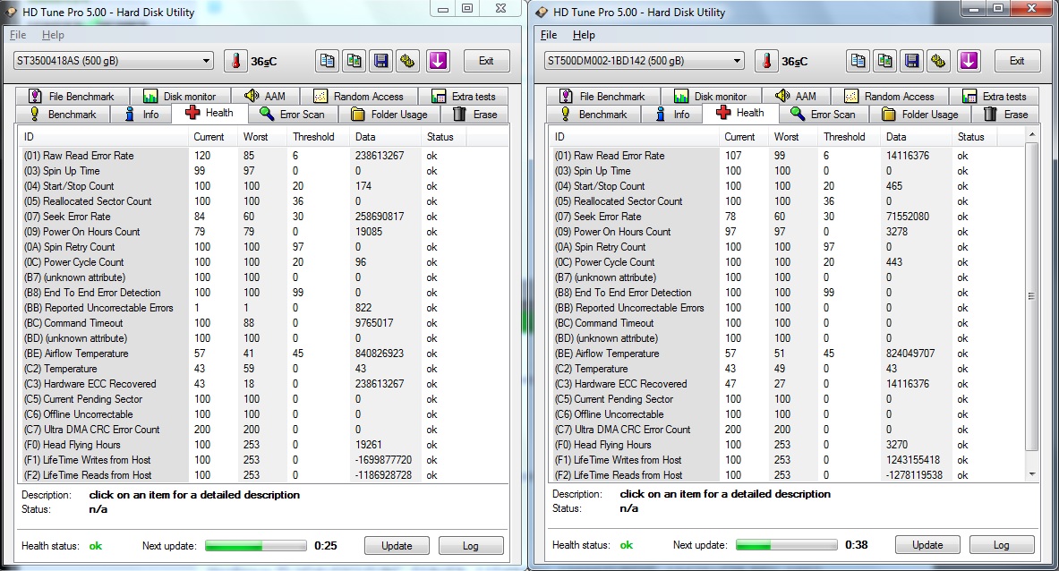The height and width of the screenshot is (571, 1059).
Task: Click the thermometer icon in left window
Action: coord(235,61)
